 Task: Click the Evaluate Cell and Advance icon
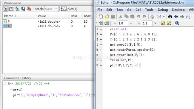107,23
